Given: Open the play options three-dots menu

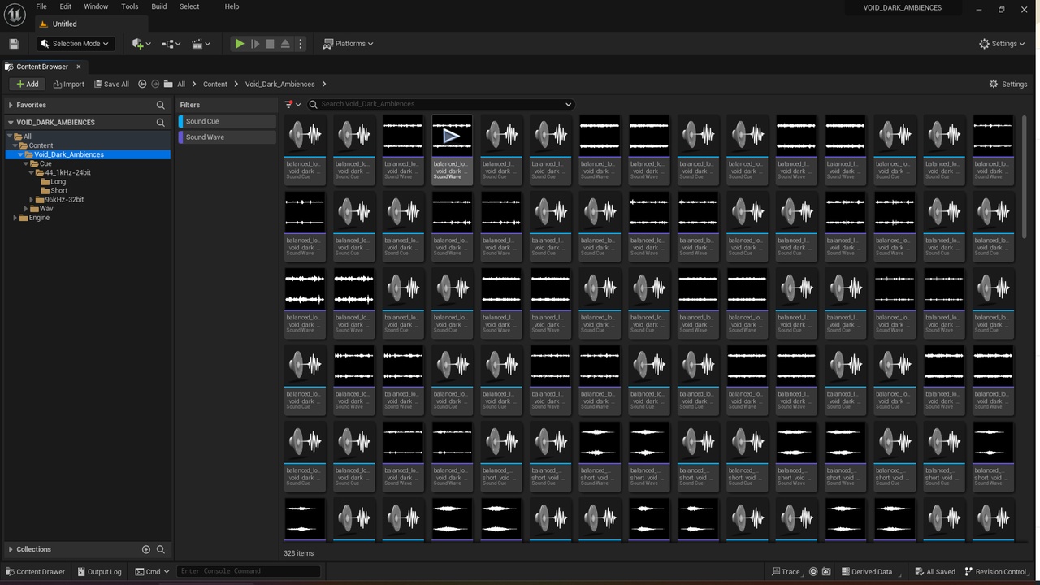Looking at the screenshot, I should pos(301,44).
